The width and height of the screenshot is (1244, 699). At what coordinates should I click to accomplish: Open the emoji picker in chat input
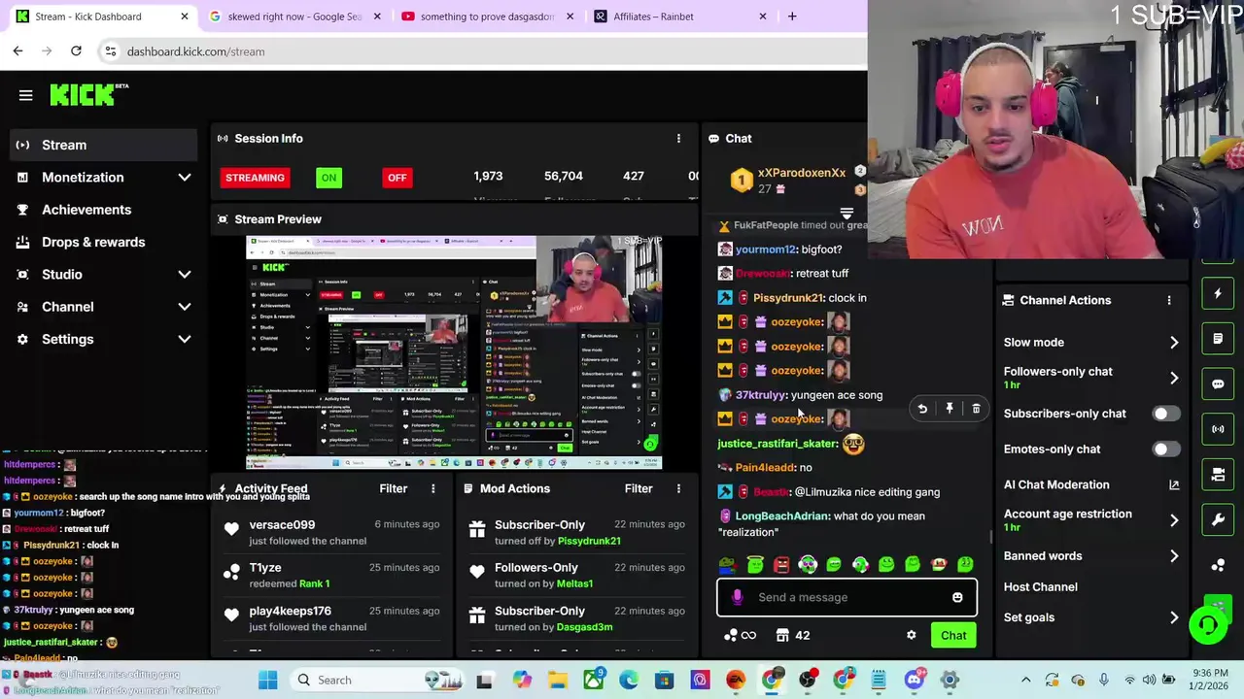pos(957,597)
